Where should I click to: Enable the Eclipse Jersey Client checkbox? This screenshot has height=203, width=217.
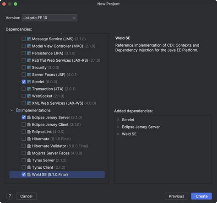pos(24,125)
